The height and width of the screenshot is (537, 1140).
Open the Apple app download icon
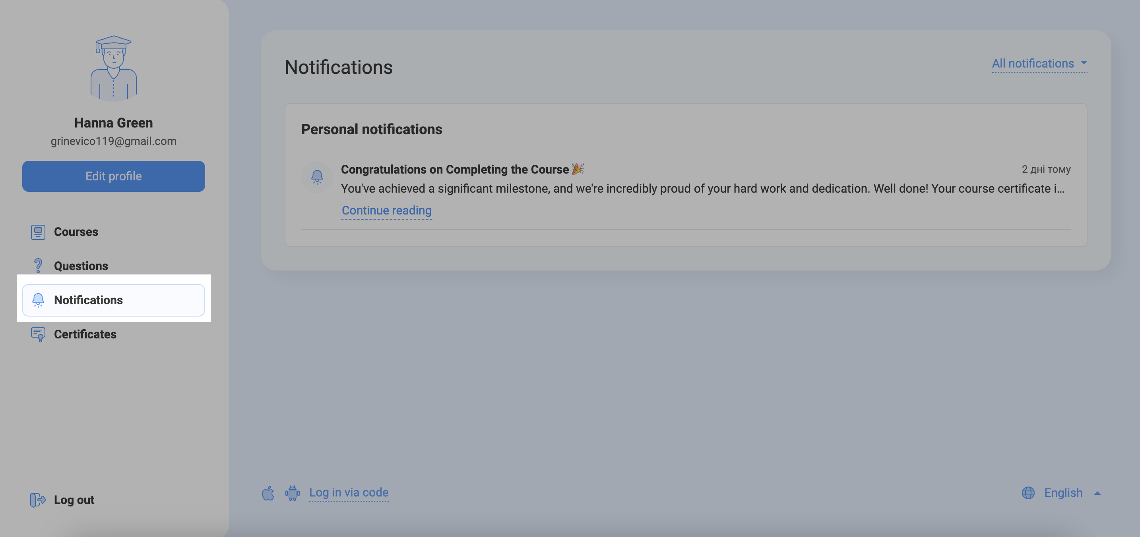pyautogui.click(x=268, y=493)
